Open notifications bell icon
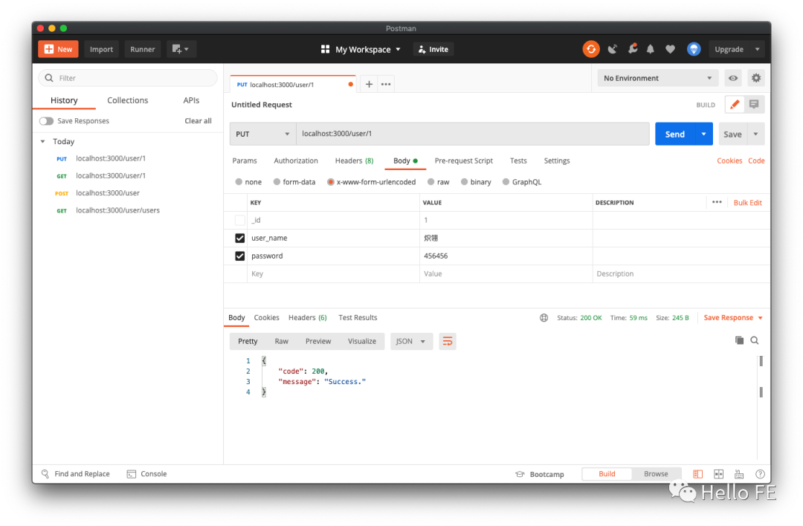 [x=651, y=49]
